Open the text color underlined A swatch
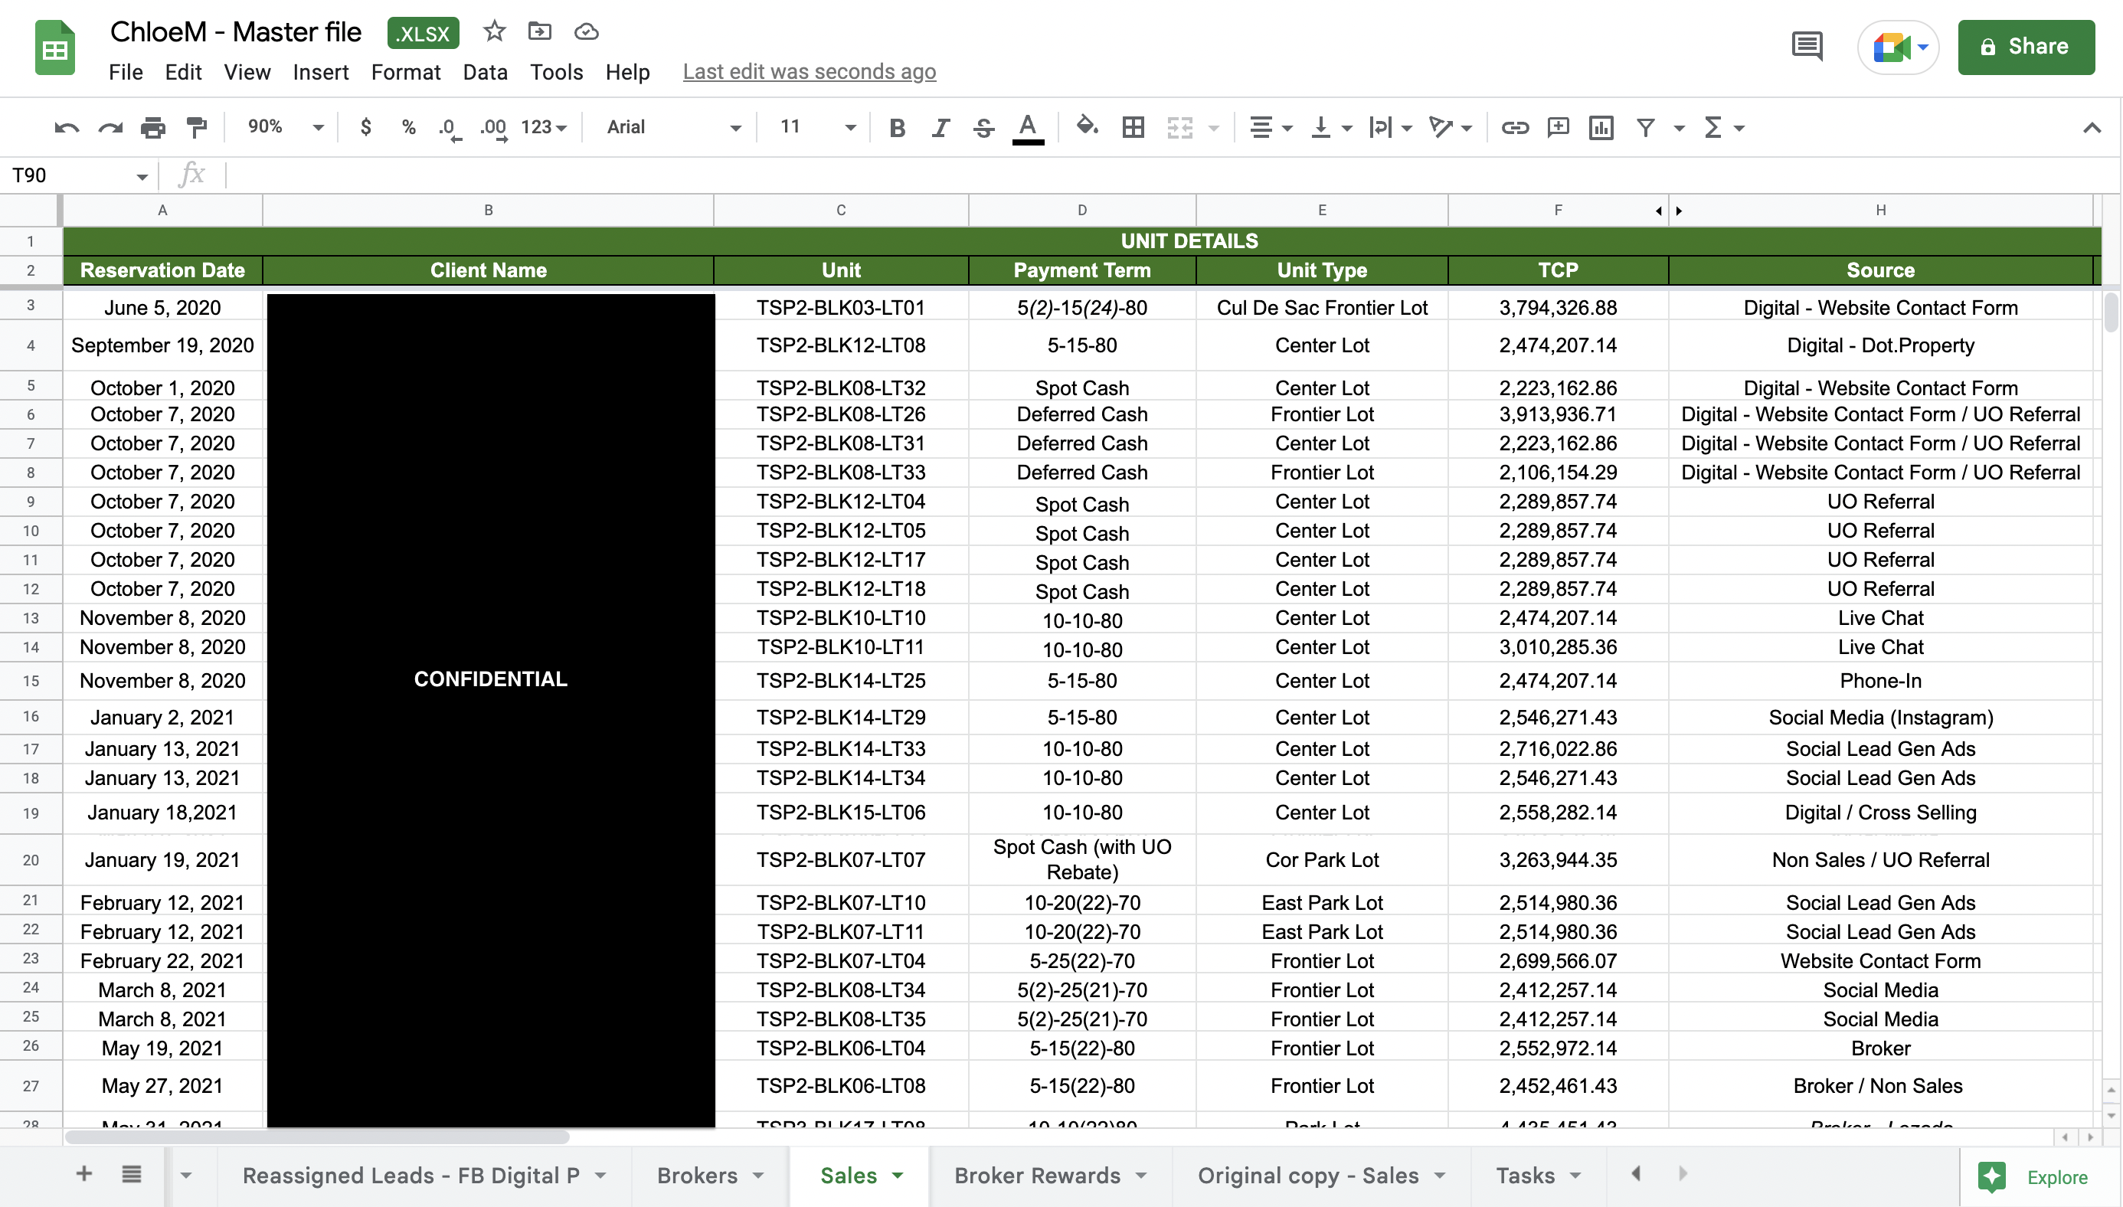The image size is (2123, 1207). [x=1027, y=127]
